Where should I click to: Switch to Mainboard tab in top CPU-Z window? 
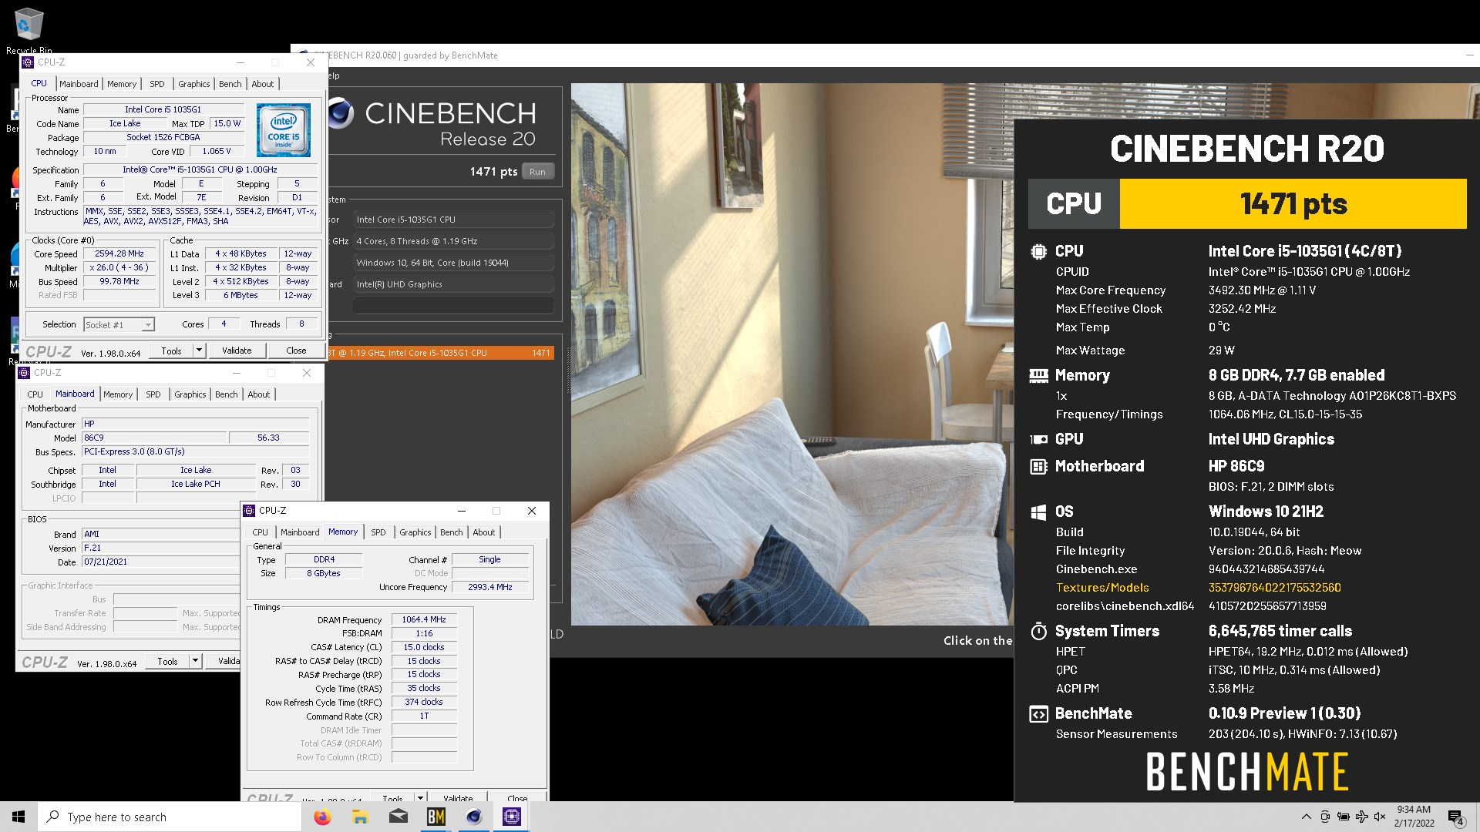[x=79, y=84]
